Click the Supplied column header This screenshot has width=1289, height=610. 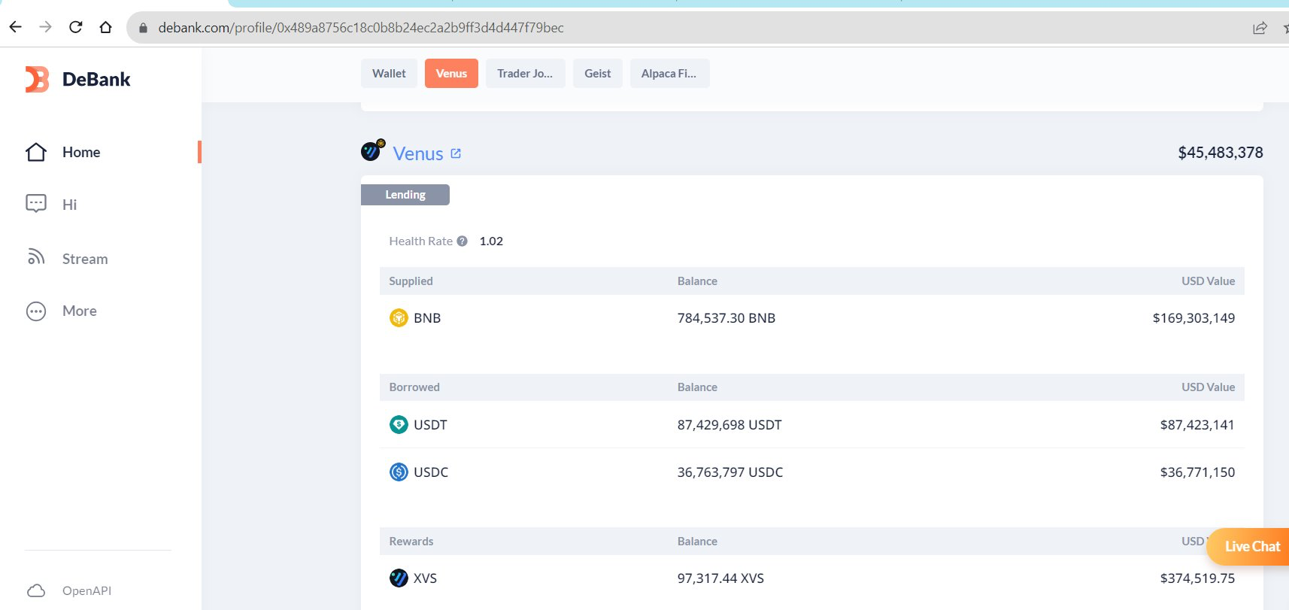pyautogui.click(x=411, y=281)
